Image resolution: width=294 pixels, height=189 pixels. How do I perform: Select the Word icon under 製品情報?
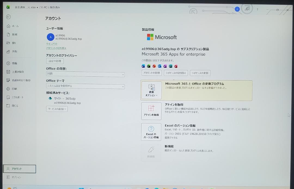click(143, 66)
